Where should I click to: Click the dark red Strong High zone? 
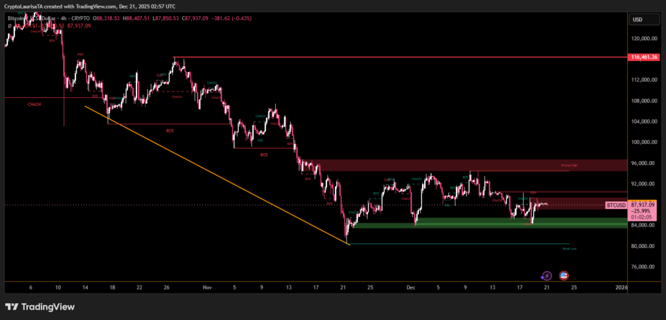pos(455,165)
